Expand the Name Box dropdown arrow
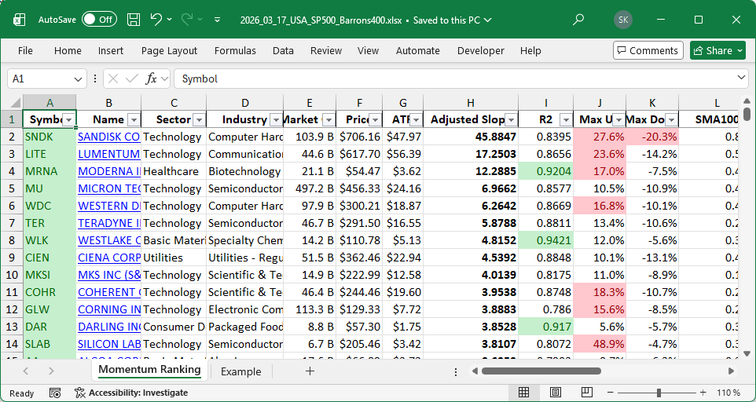This screenshot has width=756, height=402. pyautogui.click(x=78, y=79)
